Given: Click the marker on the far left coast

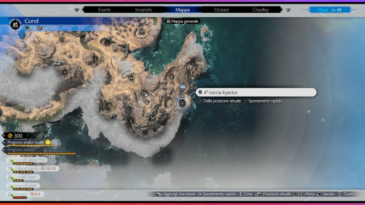Looking at the screenshot, I should [x=13, y=118].
